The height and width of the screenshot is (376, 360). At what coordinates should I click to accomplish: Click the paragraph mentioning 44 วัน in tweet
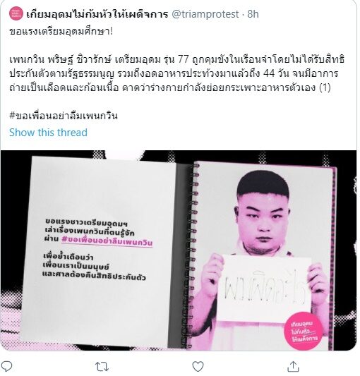(x=177, y=73)
